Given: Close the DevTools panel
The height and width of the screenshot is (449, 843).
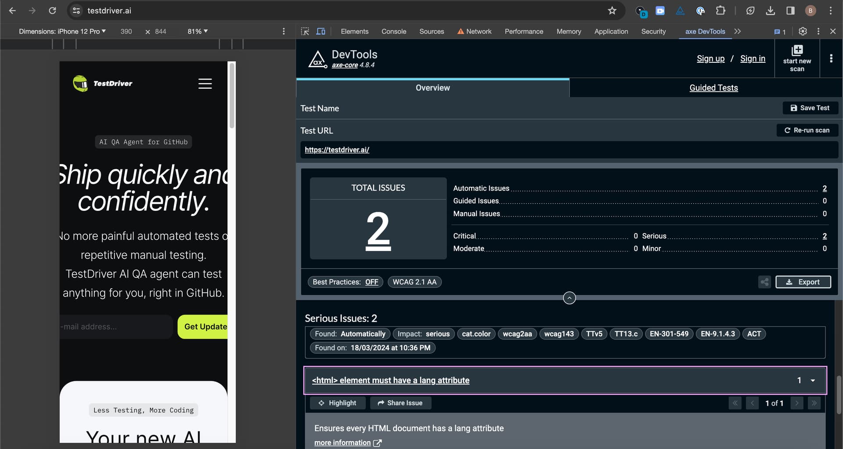Looking at the screenshot, I should [x=833, y=31].
